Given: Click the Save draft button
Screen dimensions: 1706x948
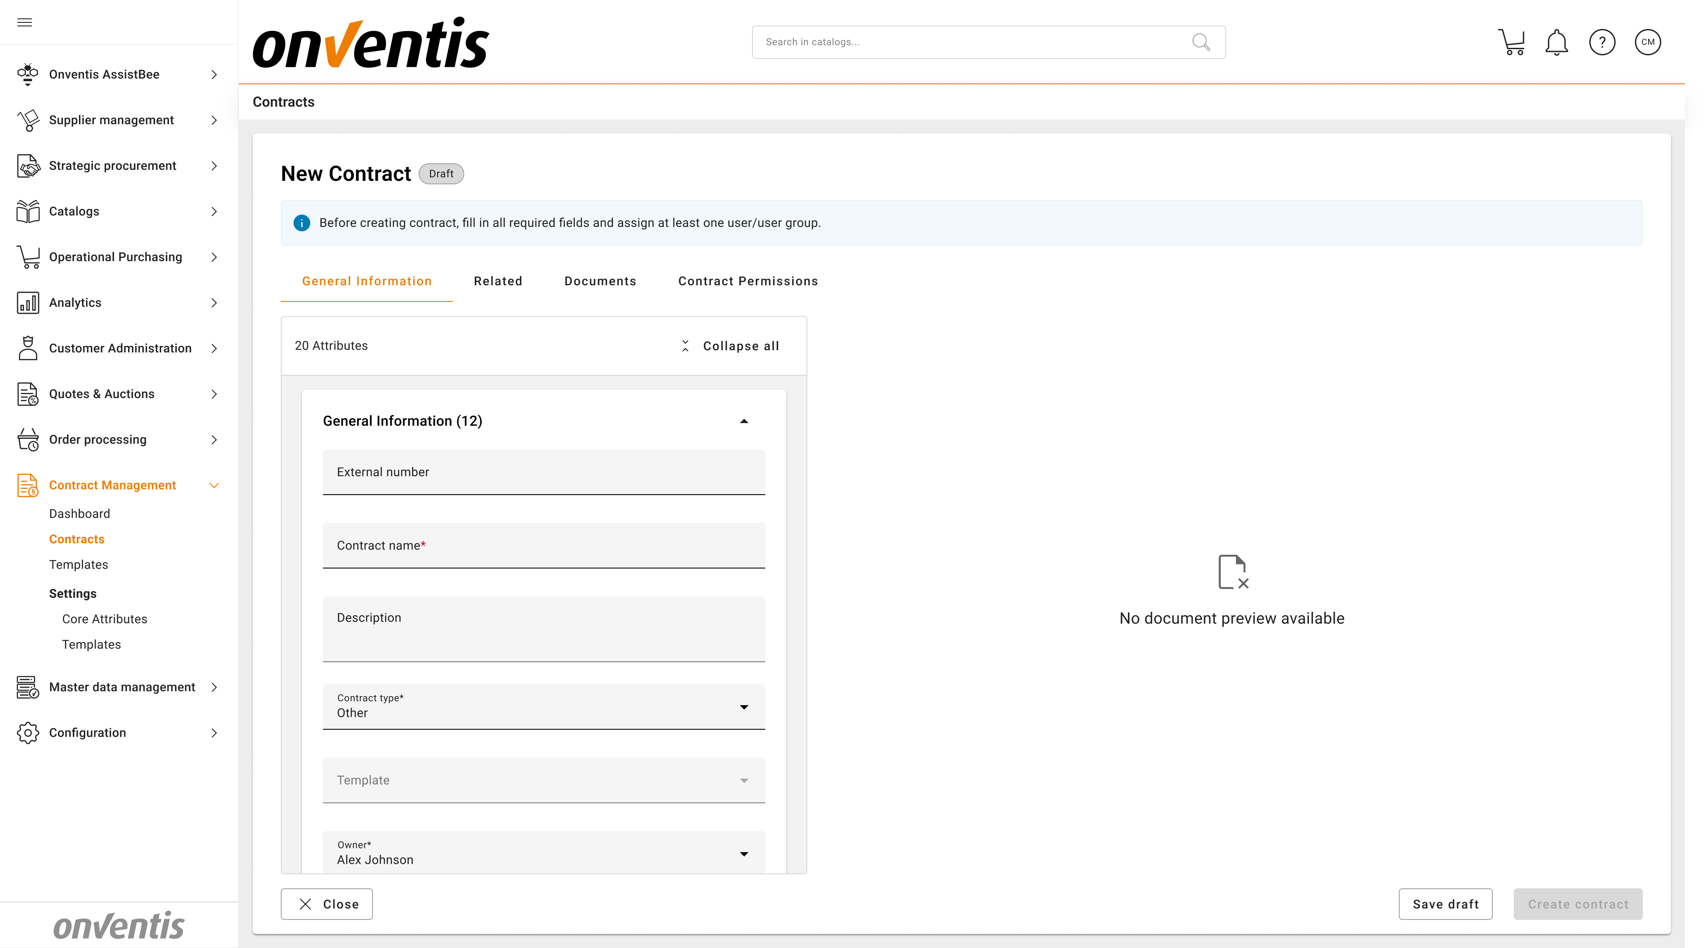Looking at the screenshot, I should point(1445,904).
